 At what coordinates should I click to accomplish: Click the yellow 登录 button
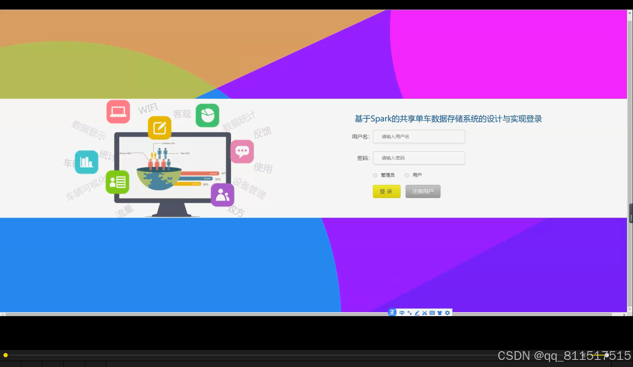pos(387,191)
